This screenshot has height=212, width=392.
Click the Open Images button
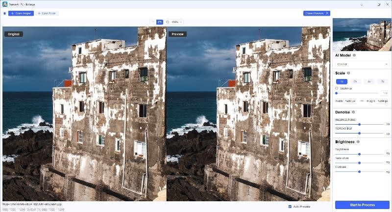click(21, 13)
